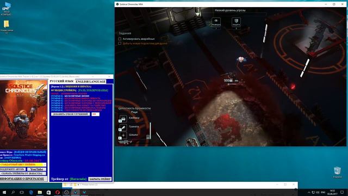Toggle the second orange objective checkbox
Image resolution: width=348 pixels, height=196 pixels.
click(x=120, y=44)
